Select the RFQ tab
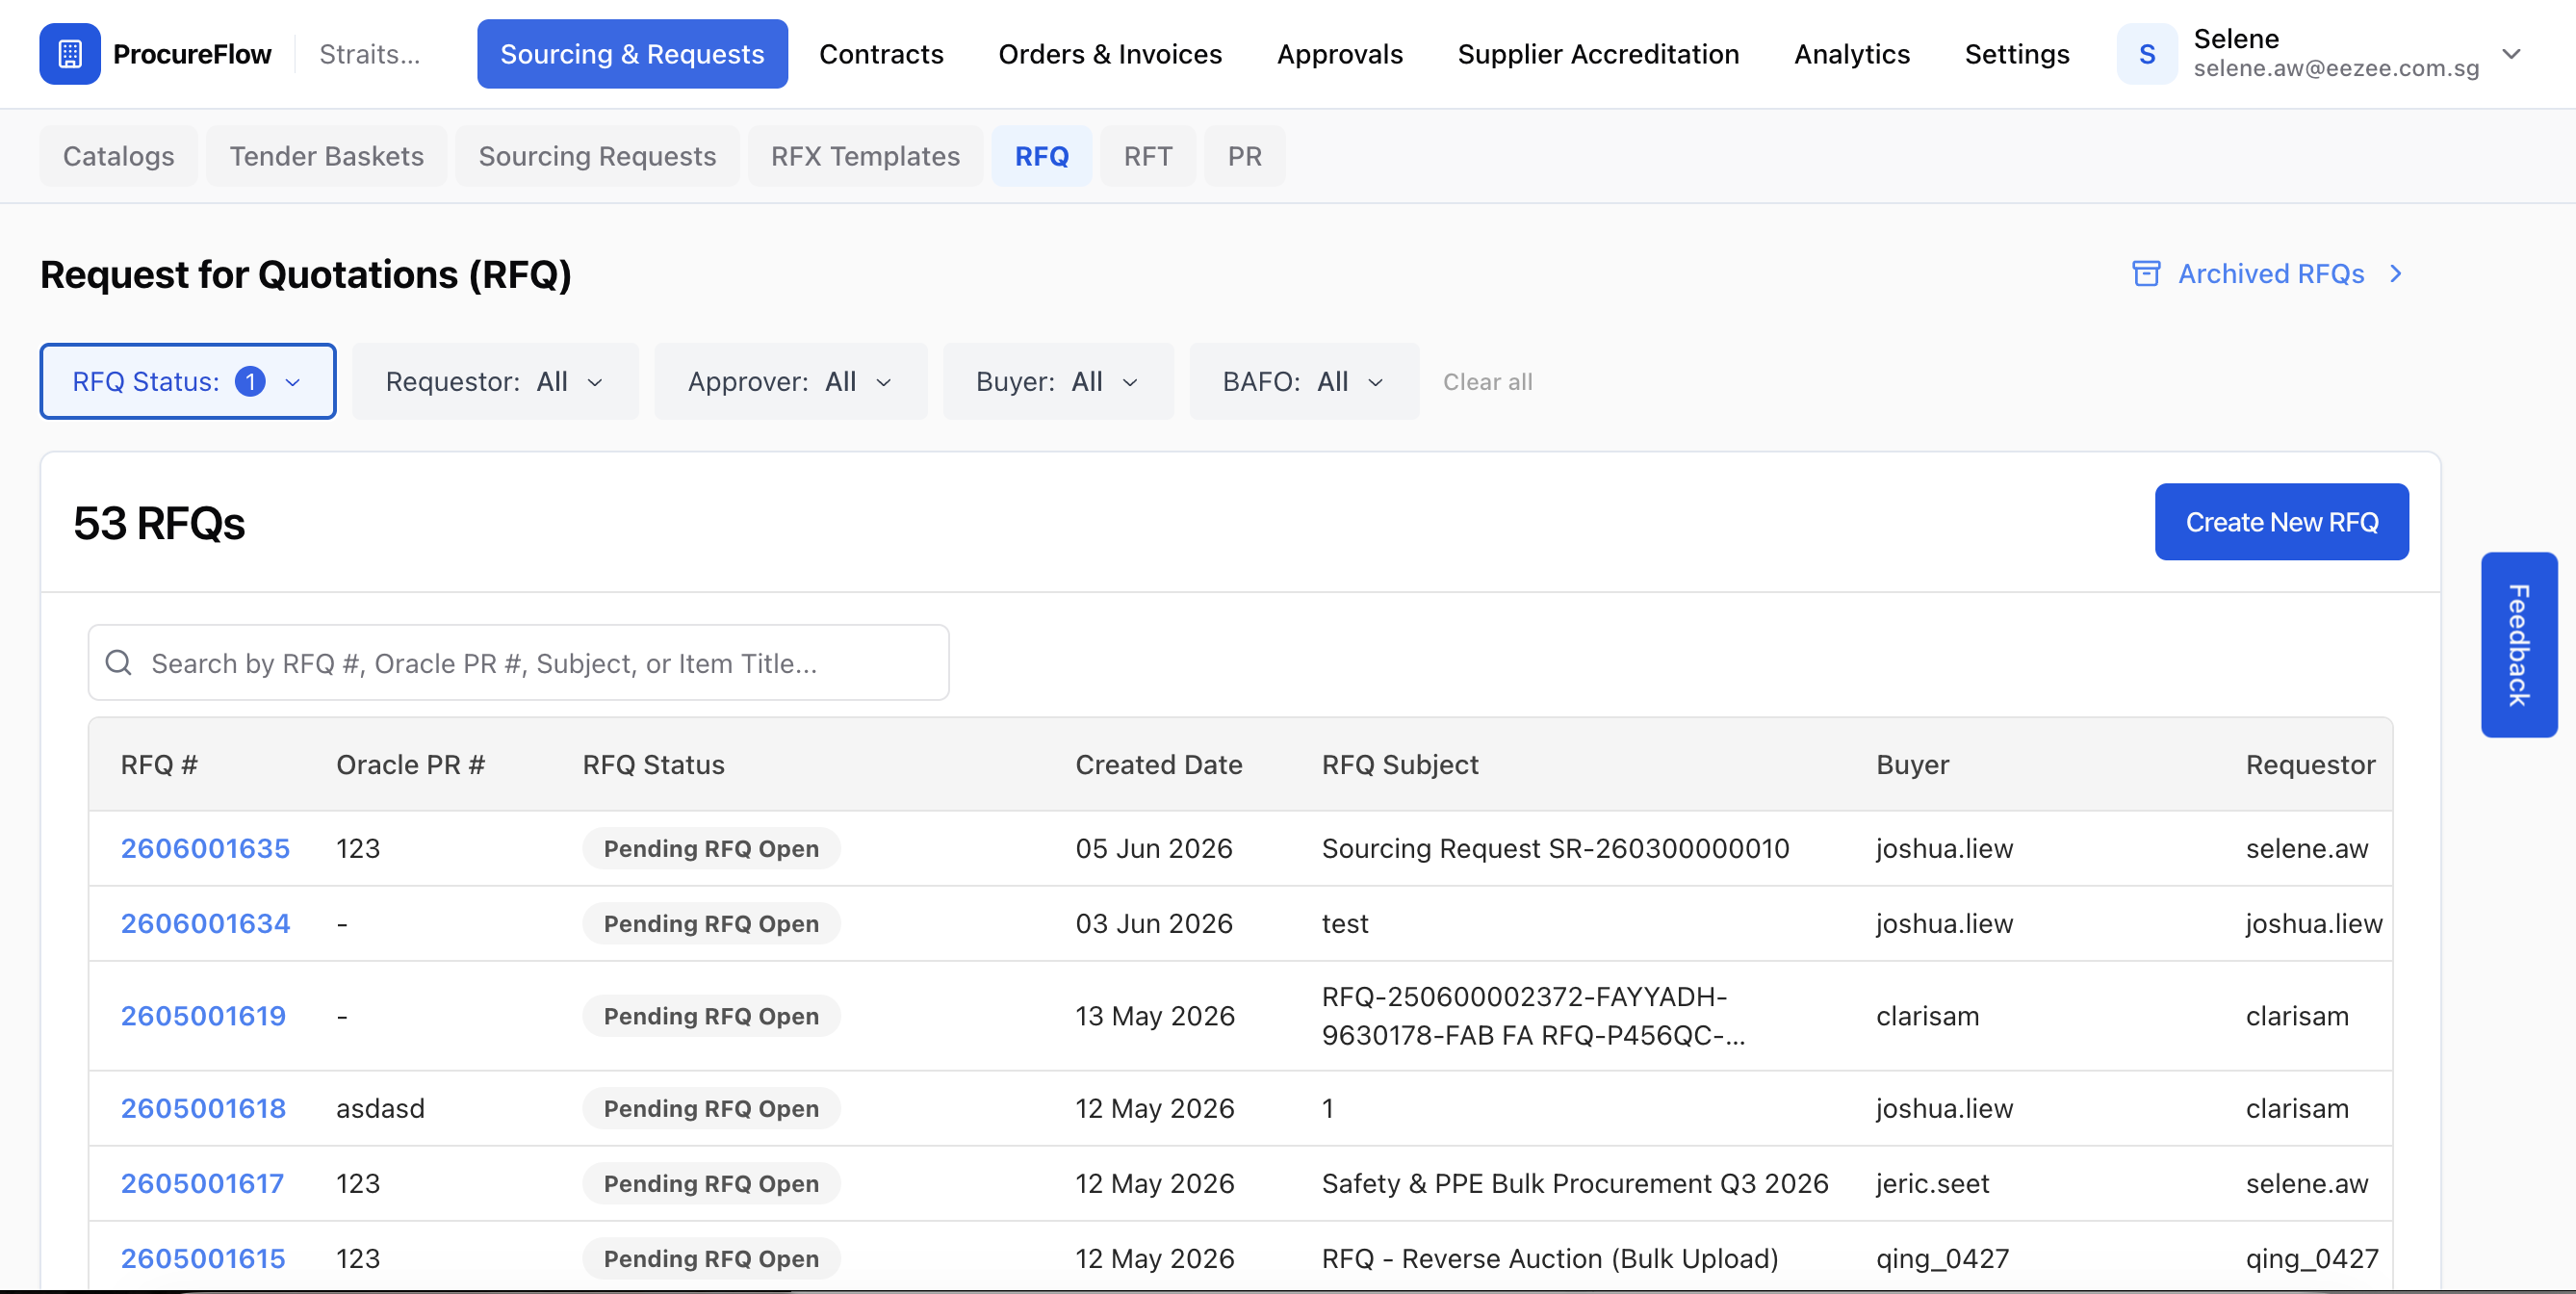Viewport: 2576px width, 1294px height. coord(1042,156)
